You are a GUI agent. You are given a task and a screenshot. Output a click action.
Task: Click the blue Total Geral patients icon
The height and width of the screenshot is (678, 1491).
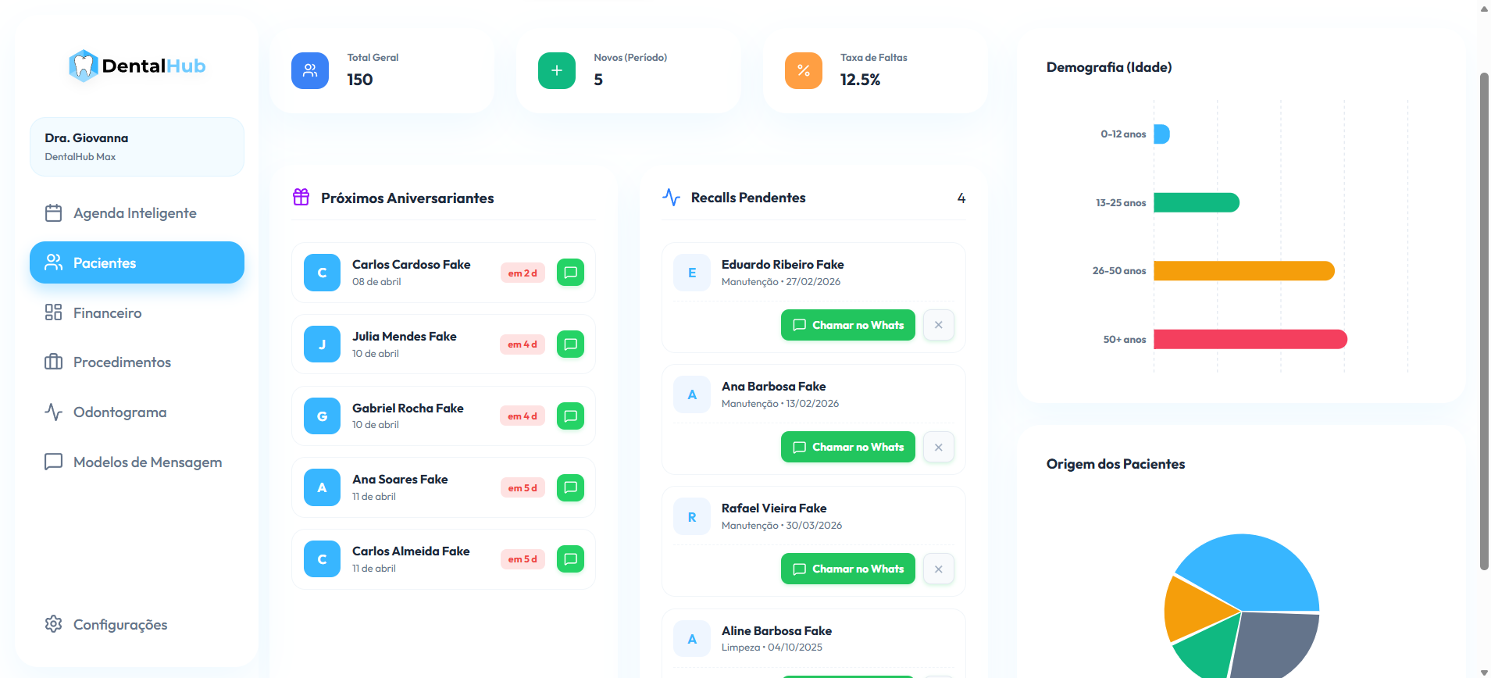click(x=310, y=71)
